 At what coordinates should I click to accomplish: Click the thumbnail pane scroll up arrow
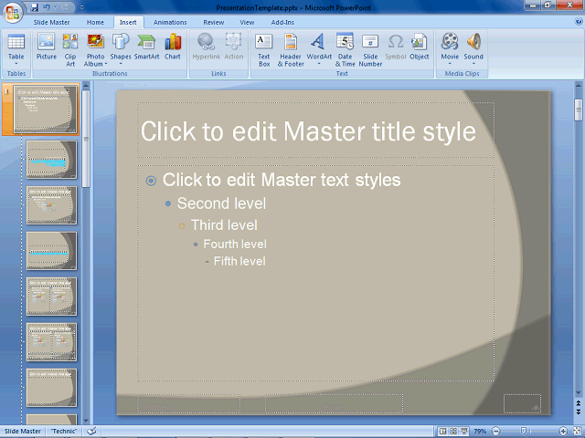(86, 86)
